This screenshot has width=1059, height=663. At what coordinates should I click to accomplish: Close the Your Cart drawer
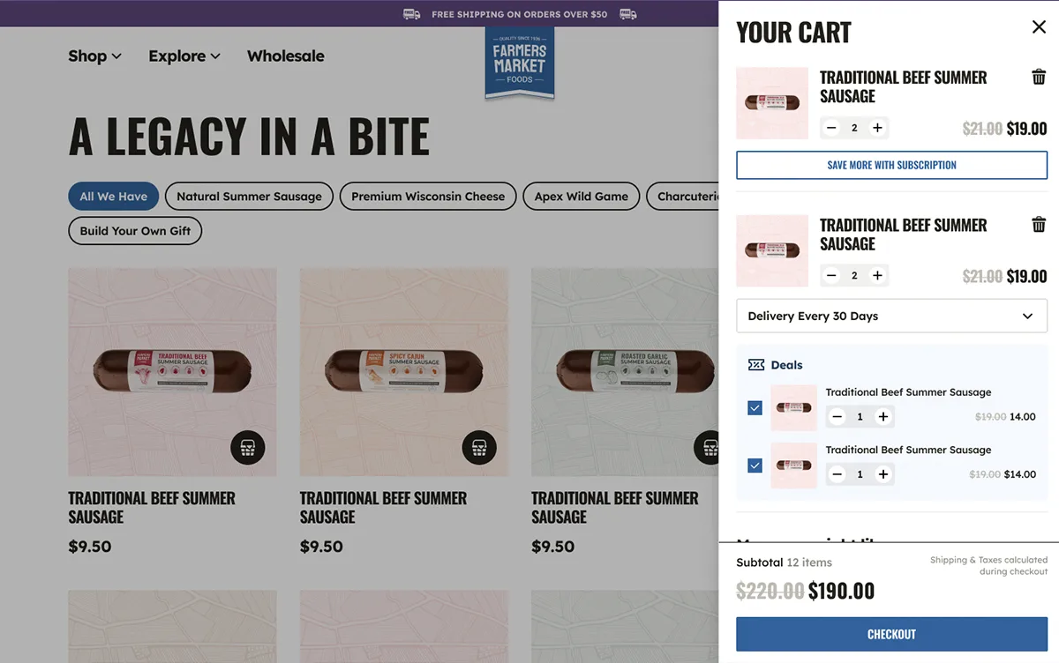1038,26
